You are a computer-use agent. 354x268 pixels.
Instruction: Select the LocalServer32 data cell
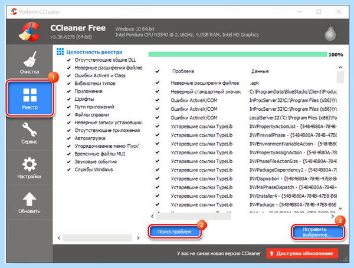coord(293,118)
